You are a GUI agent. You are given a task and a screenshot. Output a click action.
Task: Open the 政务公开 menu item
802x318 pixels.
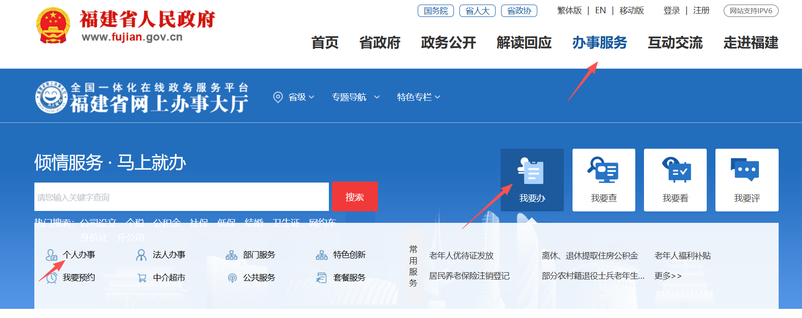point(448,43)
